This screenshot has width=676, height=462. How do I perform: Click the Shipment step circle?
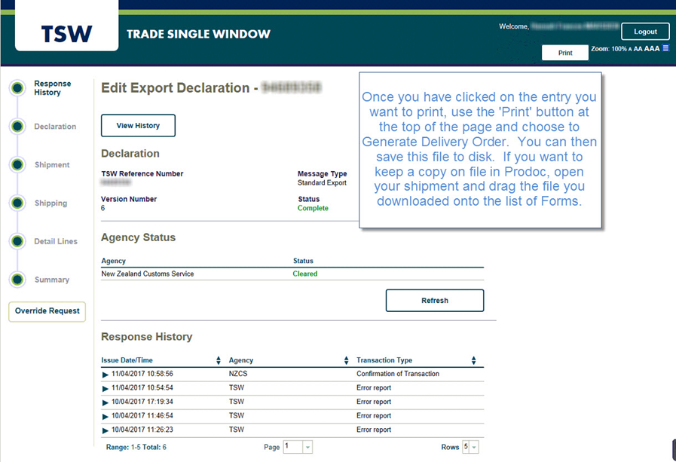click(17, 164)
